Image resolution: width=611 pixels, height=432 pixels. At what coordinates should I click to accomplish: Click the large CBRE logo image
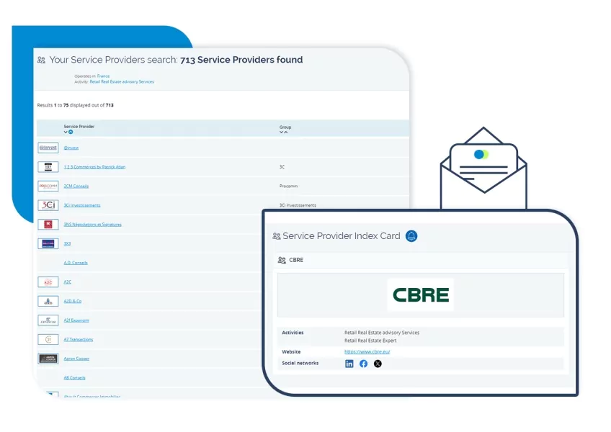(x=421, y=294)
